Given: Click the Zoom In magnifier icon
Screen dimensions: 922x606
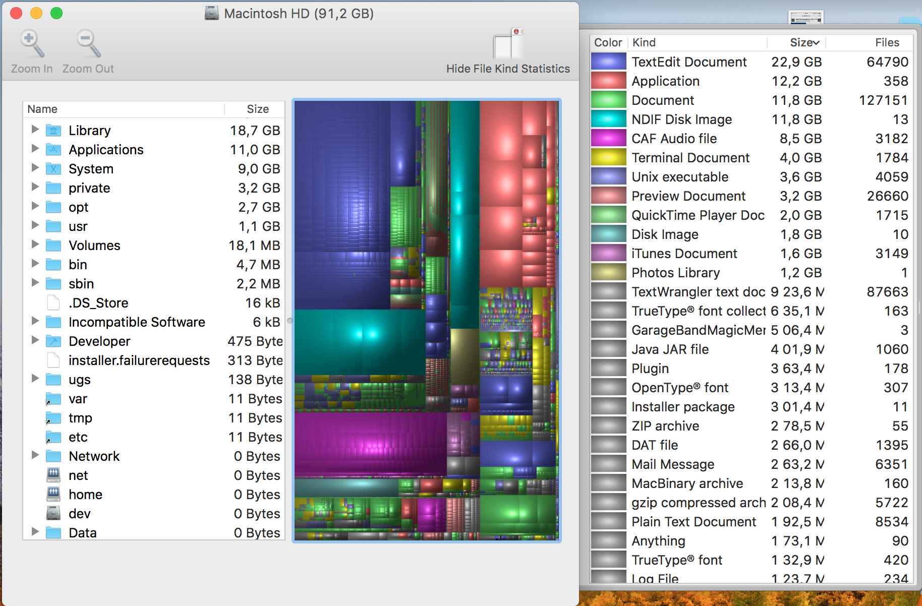Looking at the screenshot, I should pyautogui.click(x=31, y=44).
